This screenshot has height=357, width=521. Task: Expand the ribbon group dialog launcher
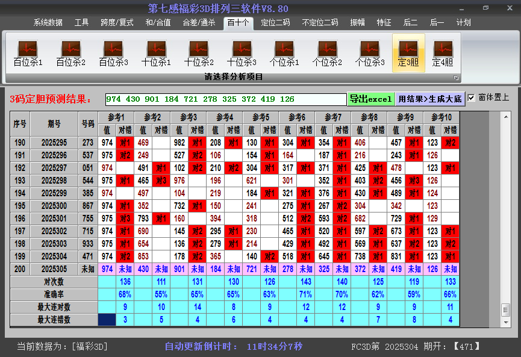tap(456, 78)
